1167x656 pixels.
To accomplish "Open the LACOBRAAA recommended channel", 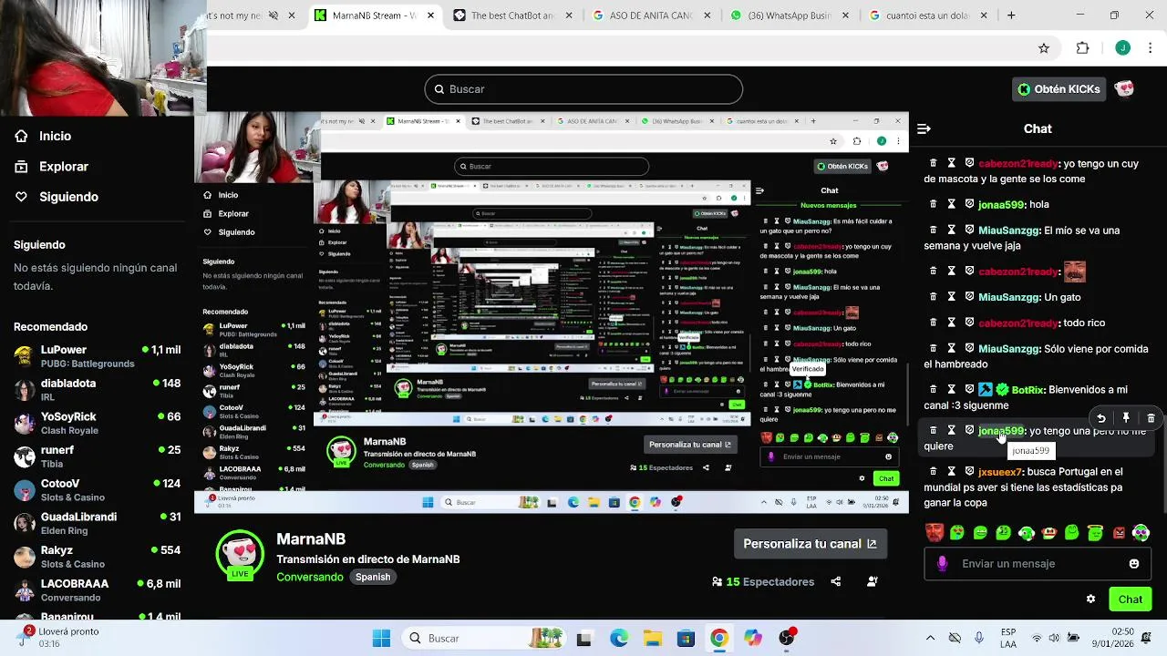I will [97, 590].
